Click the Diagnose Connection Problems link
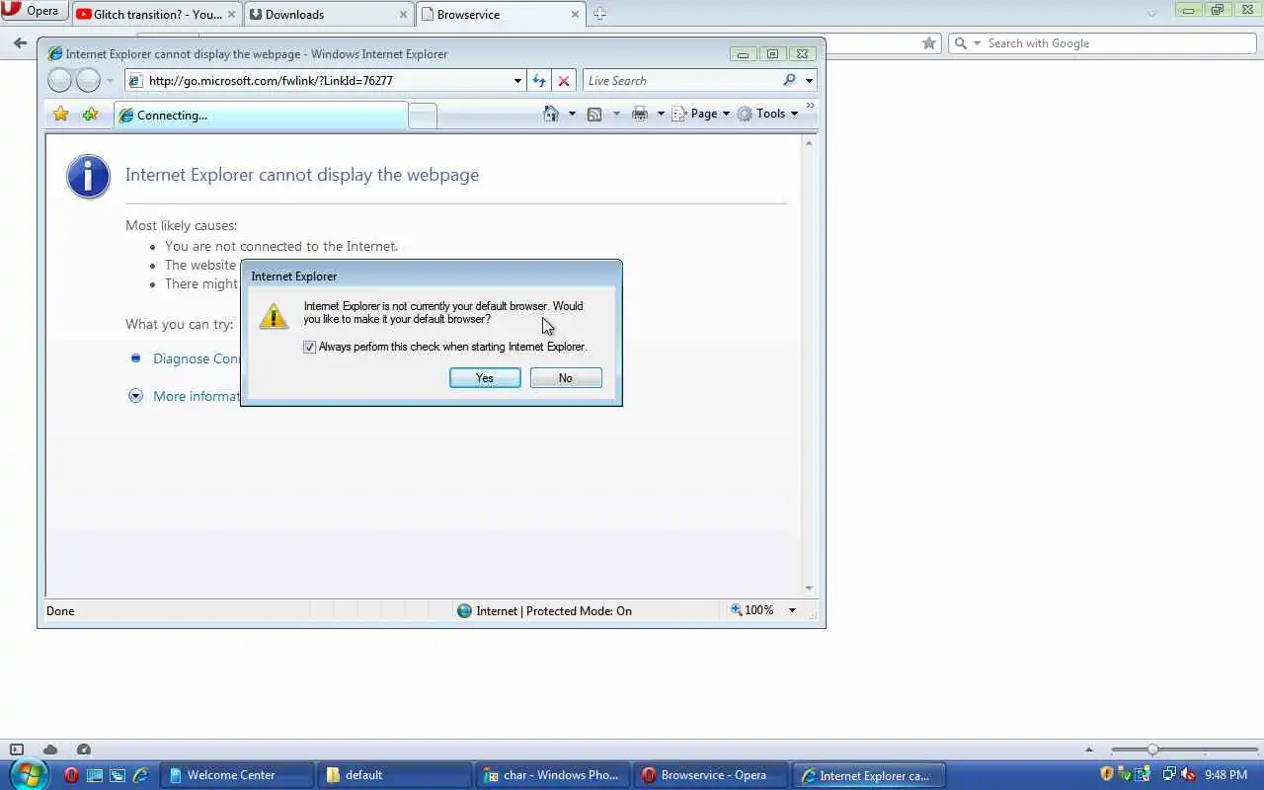This screenshot has height=790, width=1264. 197,358
